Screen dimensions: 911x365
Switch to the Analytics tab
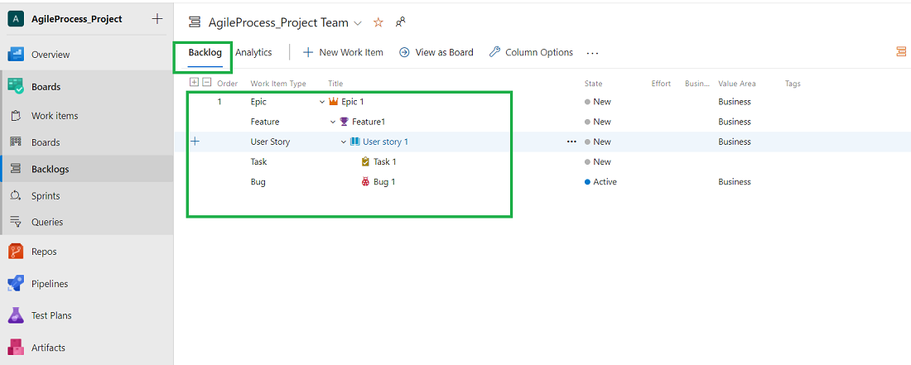pyautogui.click(x=253, y=52)
